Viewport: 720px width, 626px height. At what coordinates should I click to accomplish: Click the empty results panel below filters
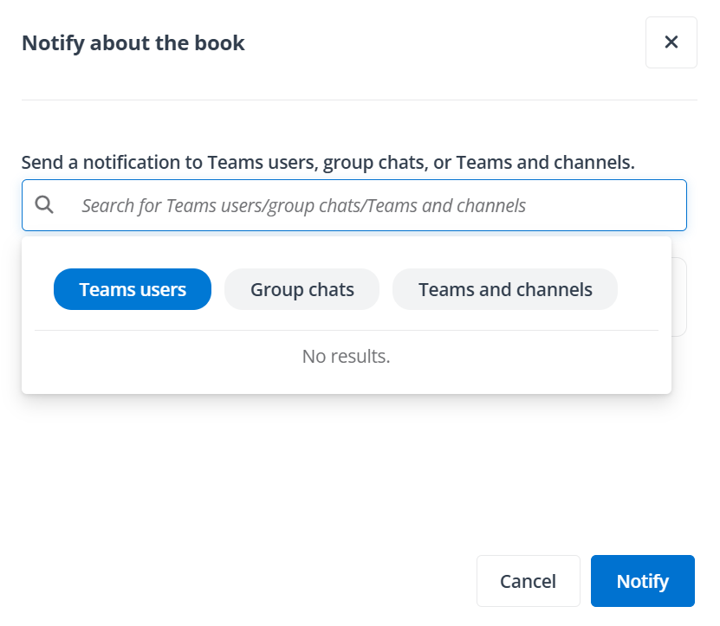[x=346, y=356]
